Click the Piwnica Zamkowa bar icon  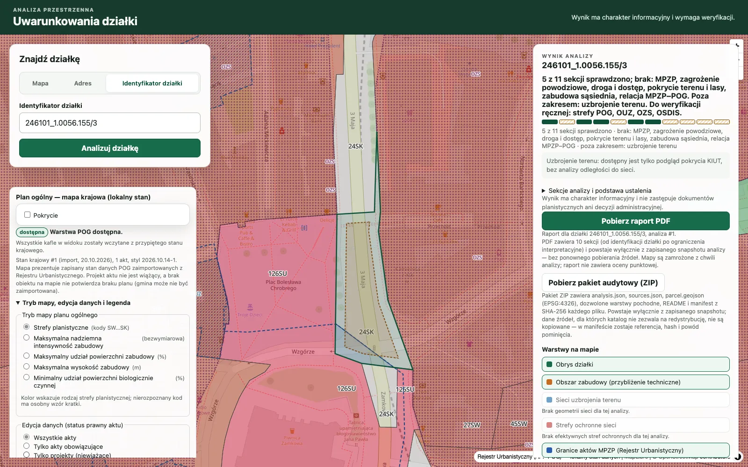pyautogui.click(x=292, y=431)
